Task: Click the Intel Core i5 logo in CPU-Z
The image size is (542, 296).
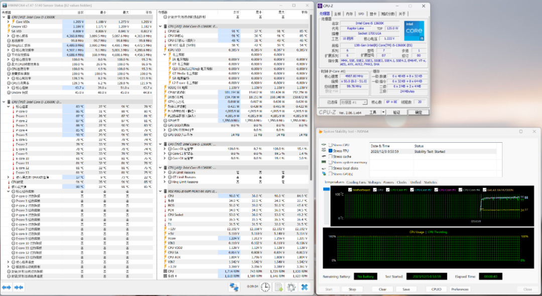Action: click(414, 31)
